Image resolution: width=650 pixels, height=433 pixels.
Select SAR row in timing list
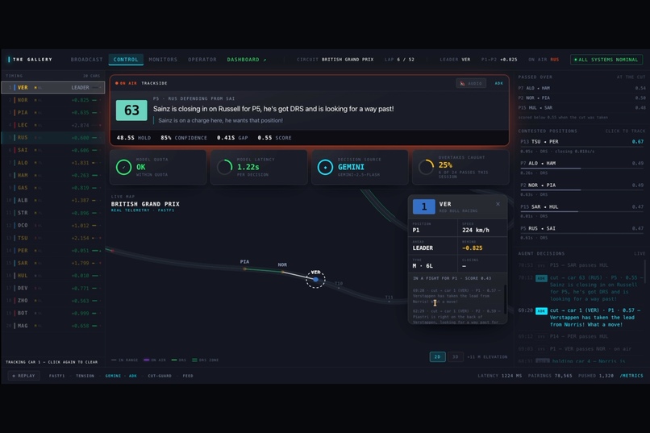pyautogui.click(x=52, y=263)
